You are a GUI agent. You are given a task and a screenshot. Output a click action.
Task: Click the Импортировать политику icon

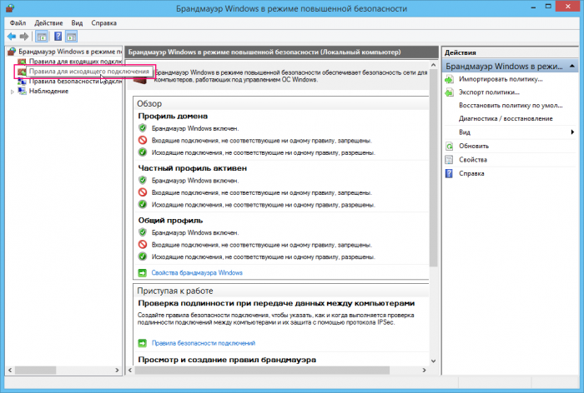coord(450,79)
